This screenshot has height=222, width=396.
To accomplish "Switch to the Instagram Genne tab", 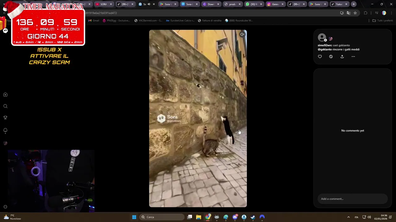I will (275, 4).
